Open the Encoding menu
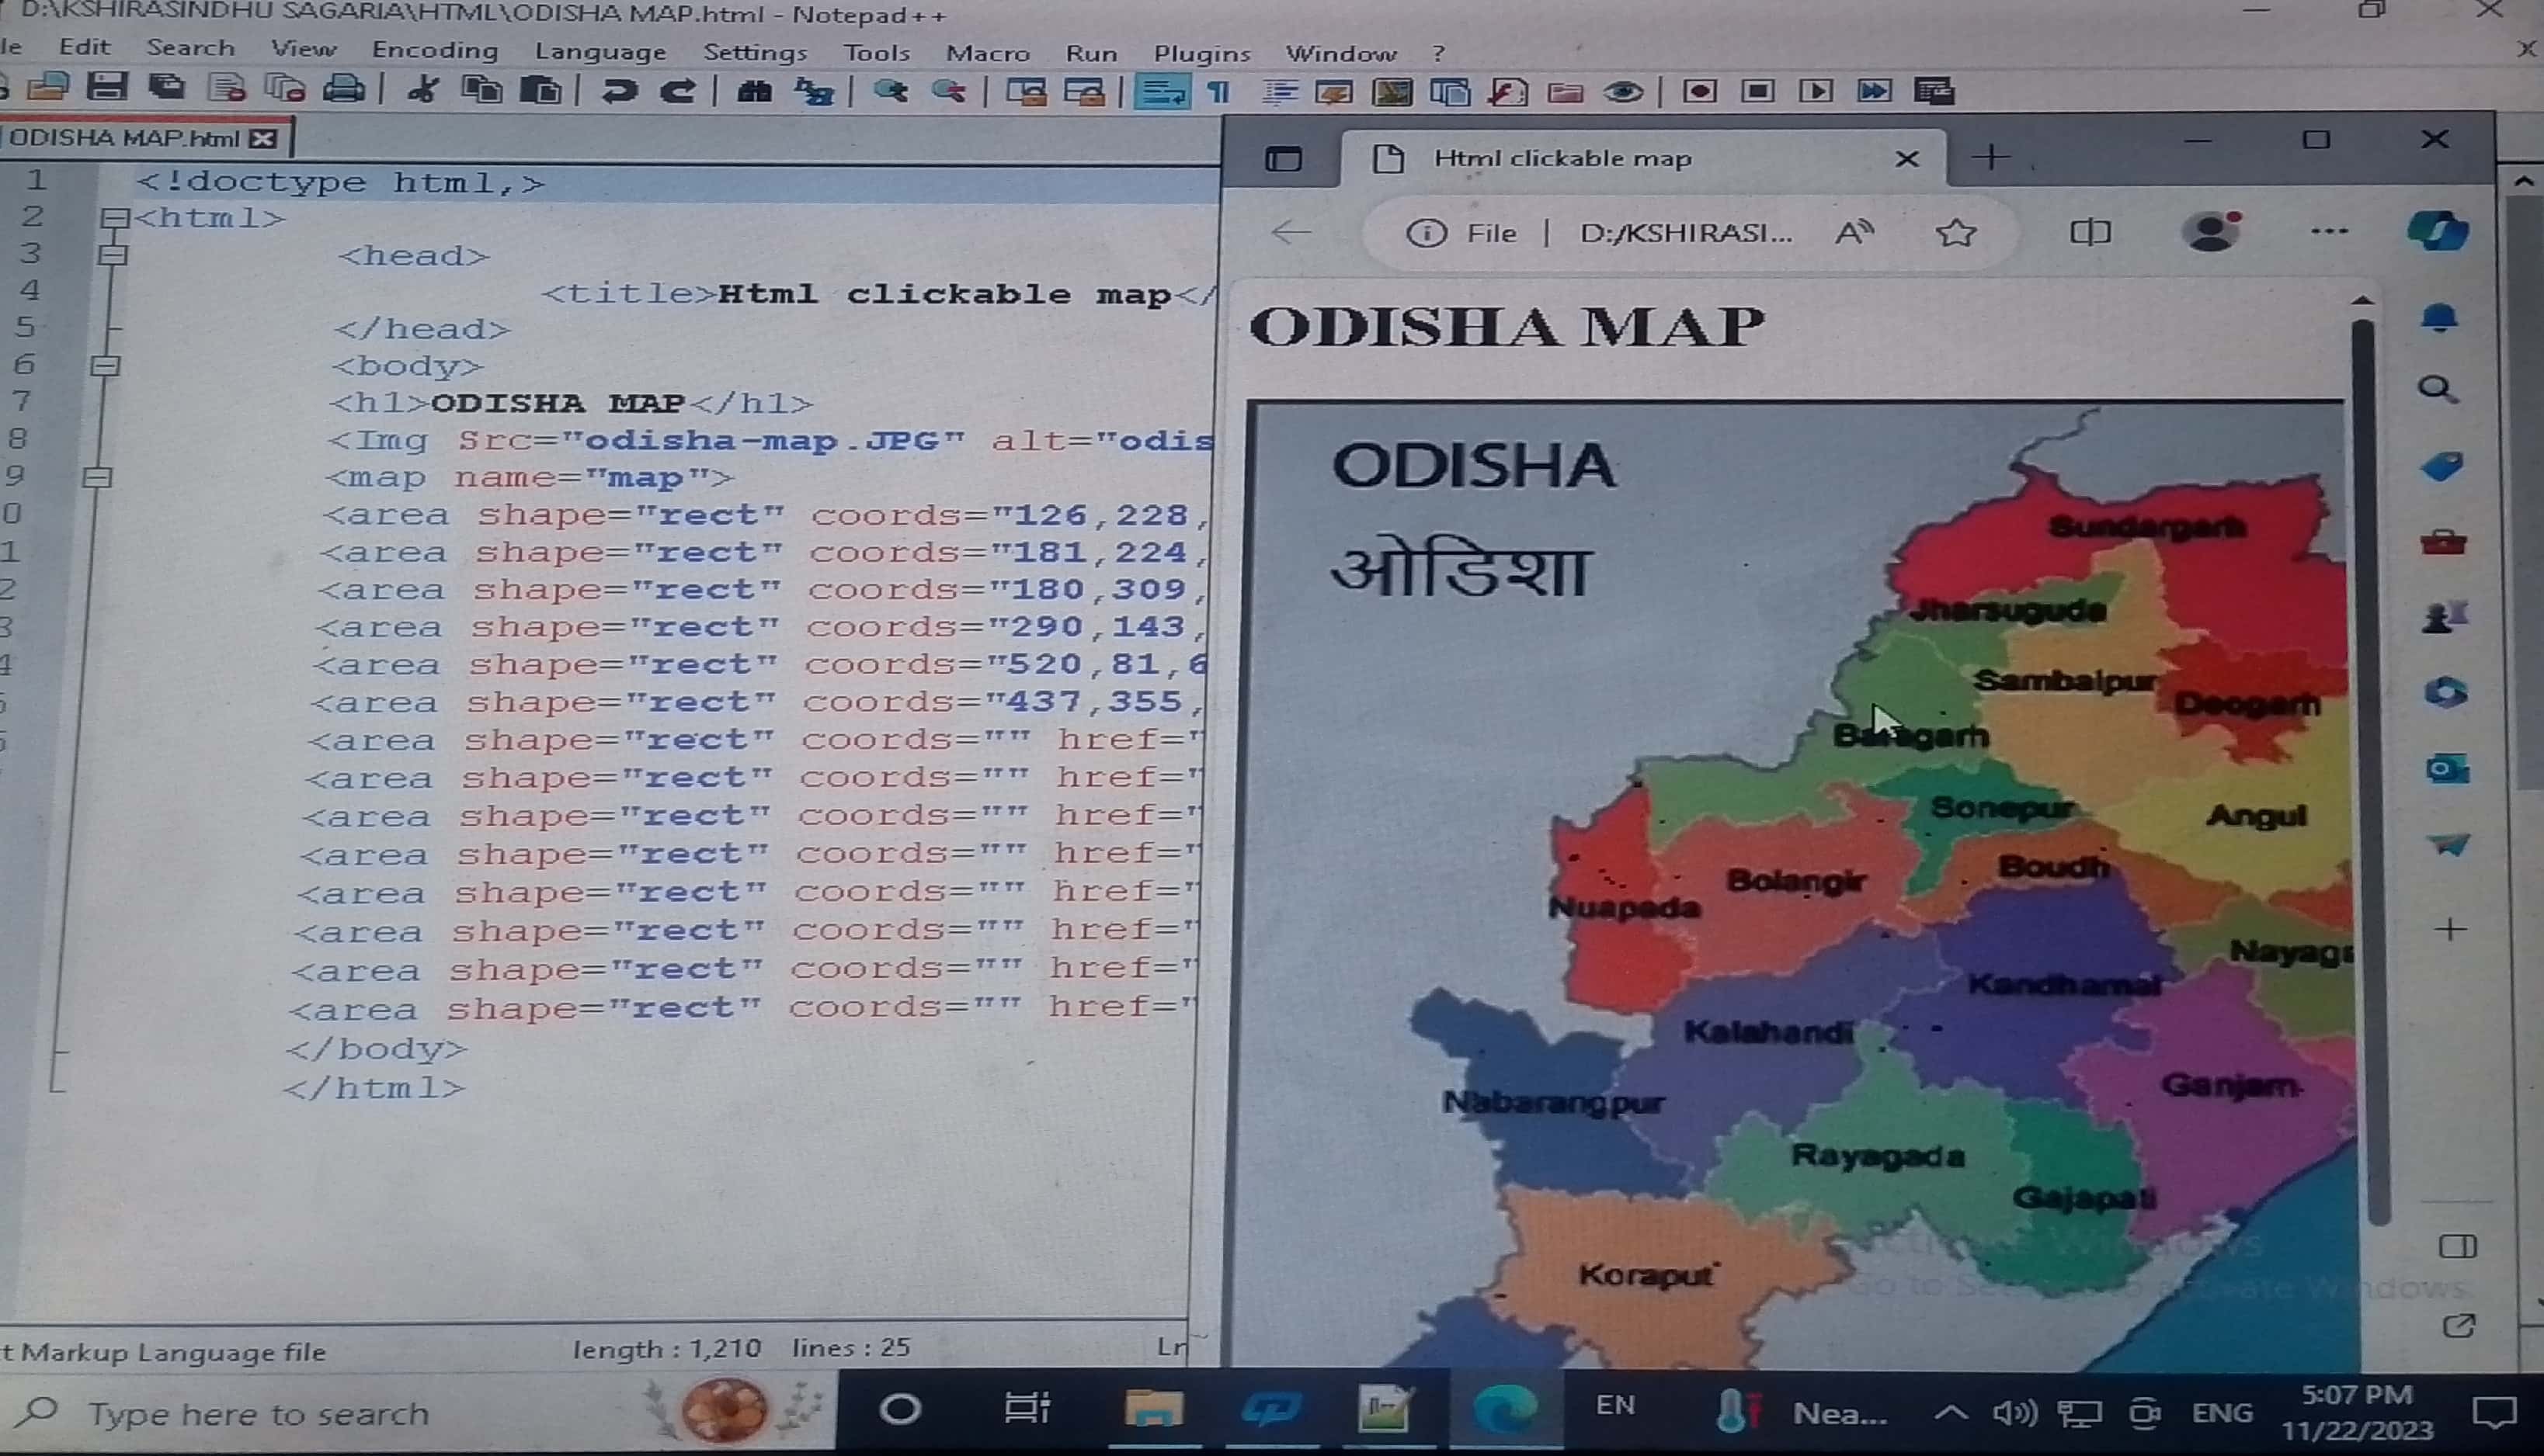This screenshot has height=1456, width=2544. 434,50
